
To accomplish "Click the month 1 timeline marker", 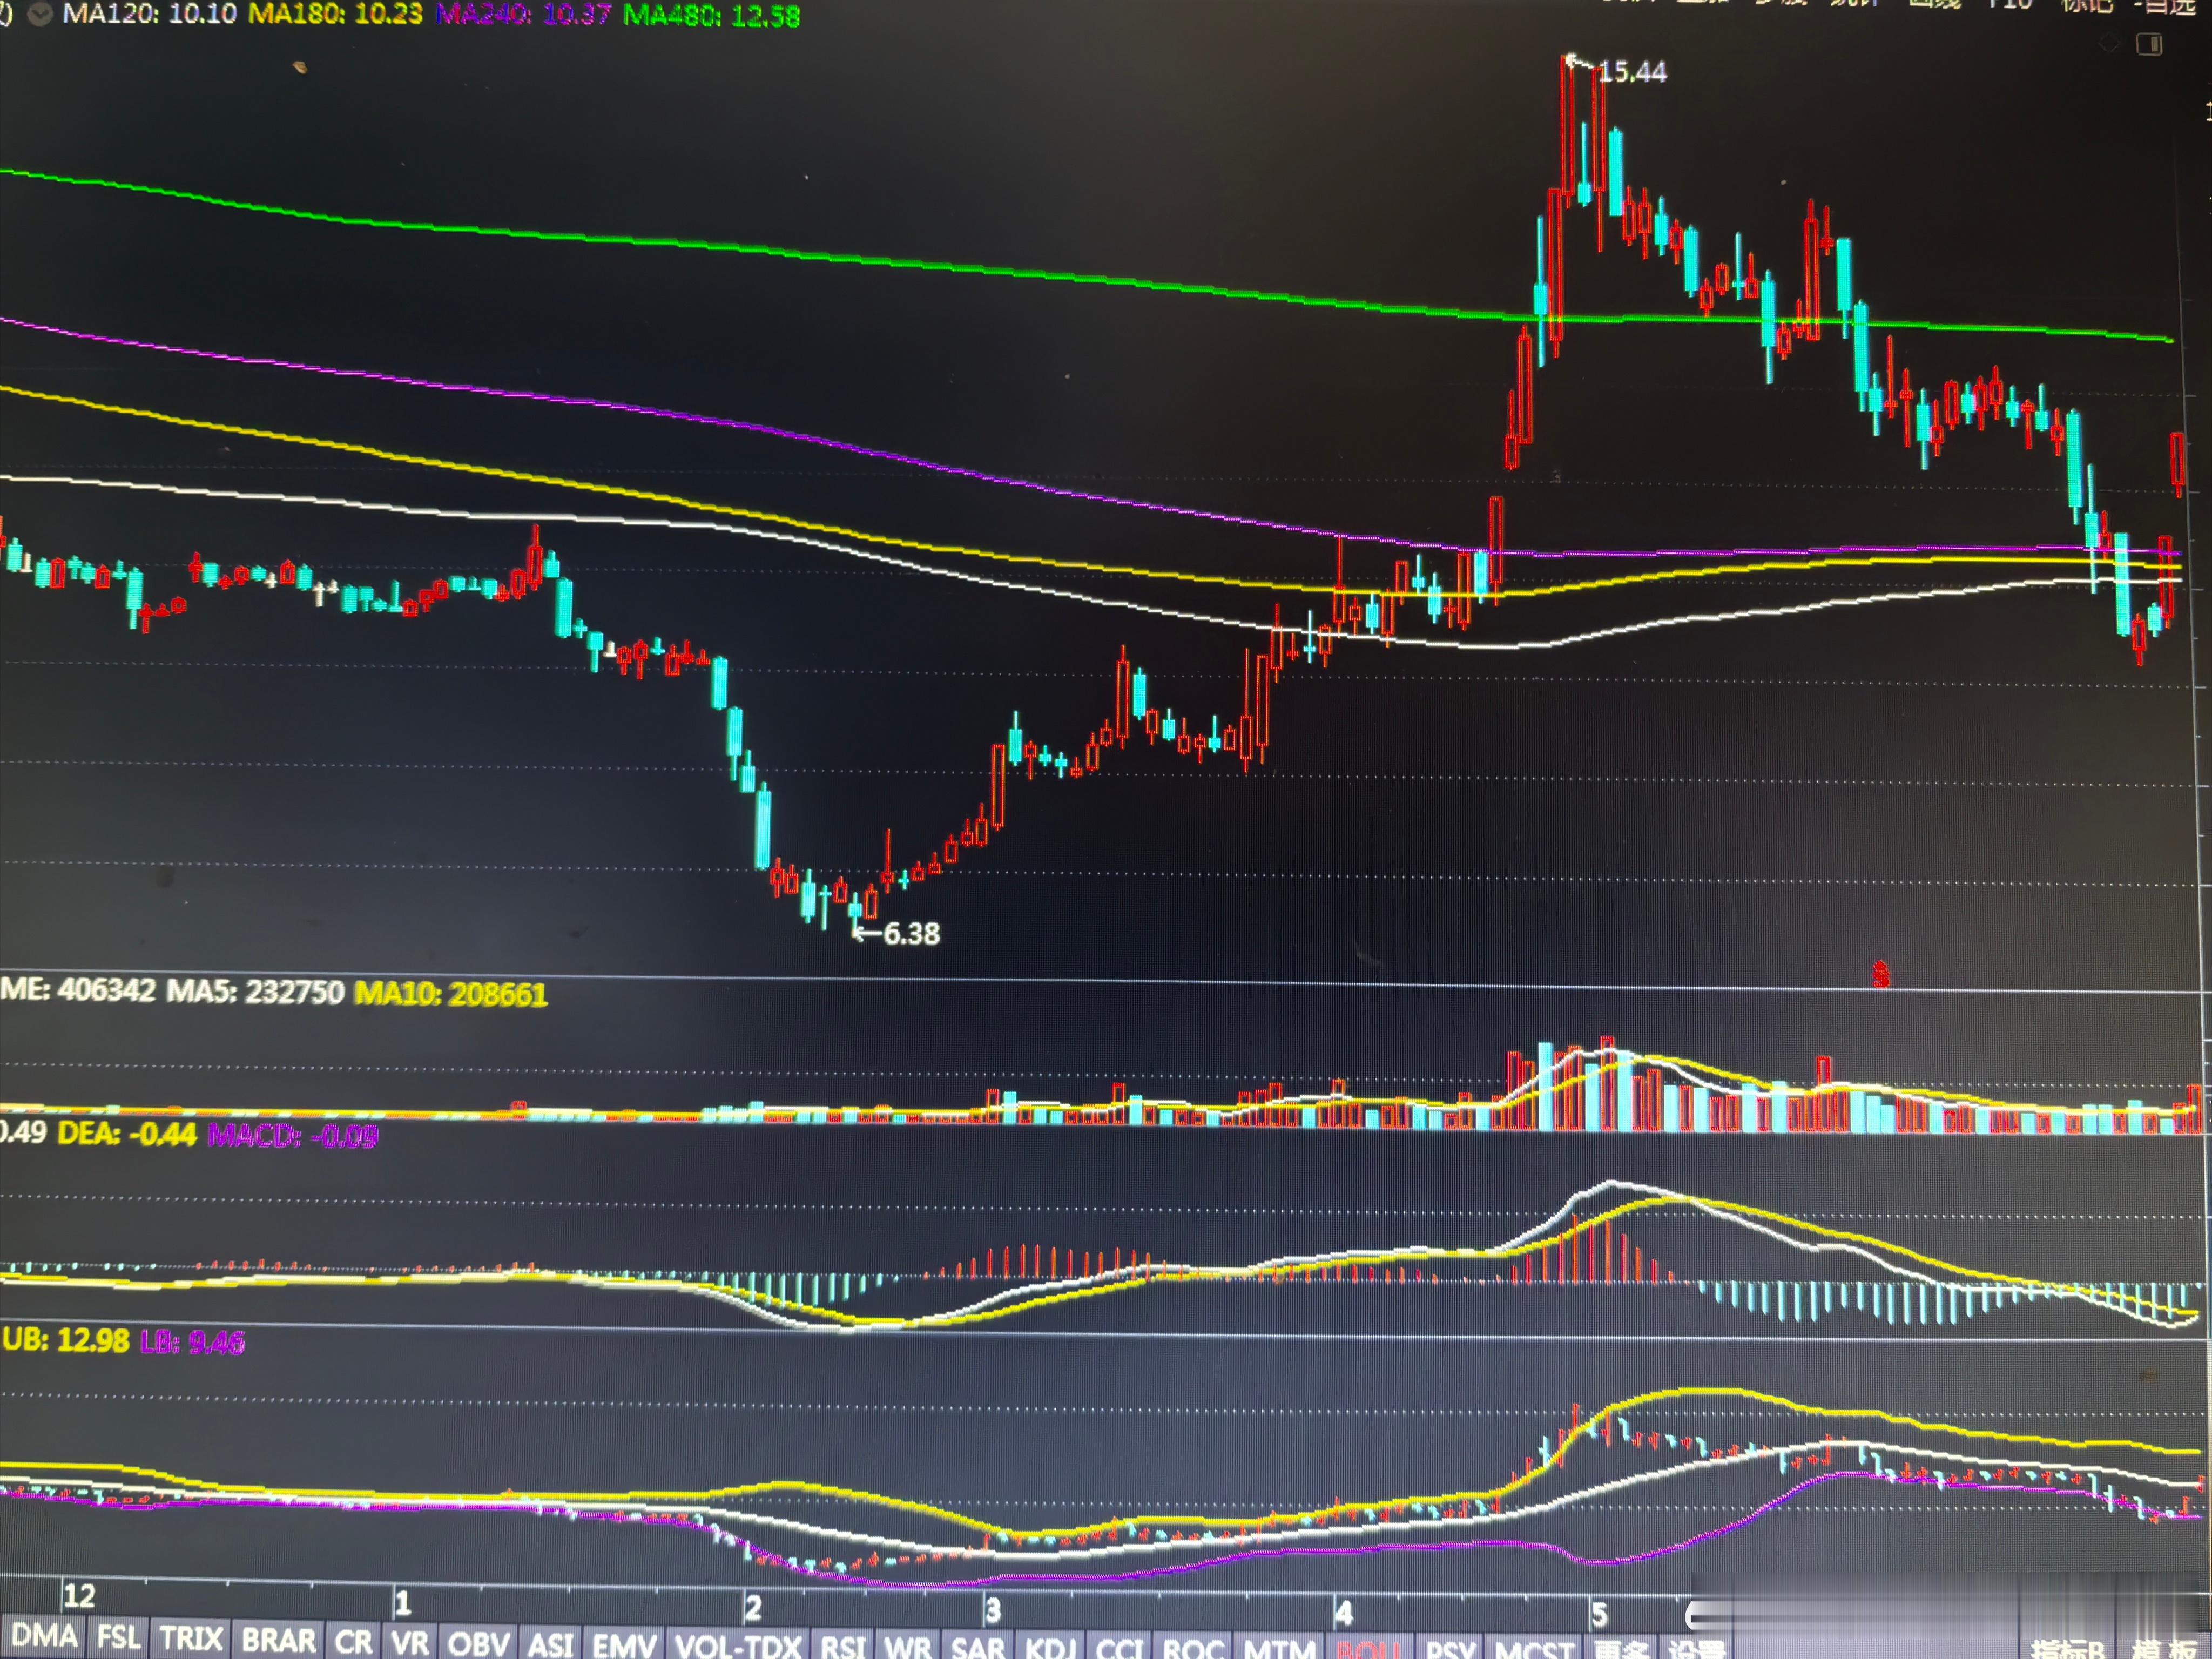I will coord(402,1604).
